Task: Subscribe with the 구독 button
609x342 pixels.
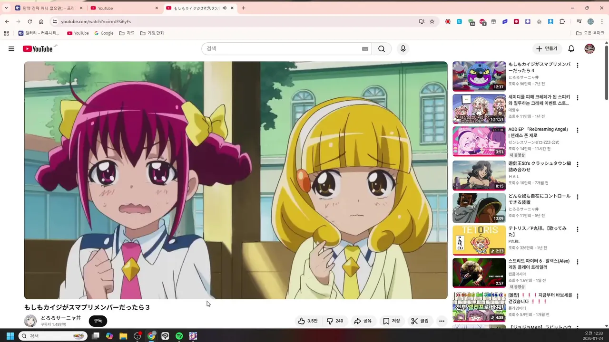Action: [x=98, y=321]
